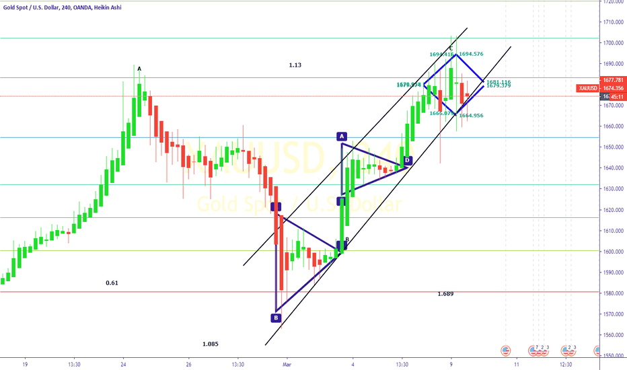
Task: Select the 1694.416 price annotation
Action: tap(441, 54)
